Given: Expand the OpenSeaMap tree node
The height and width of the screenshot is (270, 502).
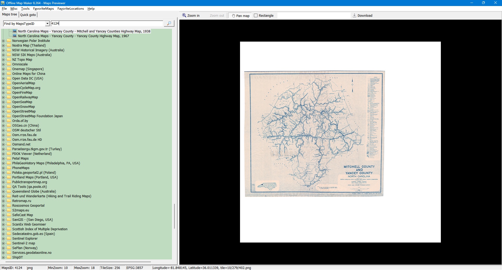Looking at the screenshot, I should (3, 102).
